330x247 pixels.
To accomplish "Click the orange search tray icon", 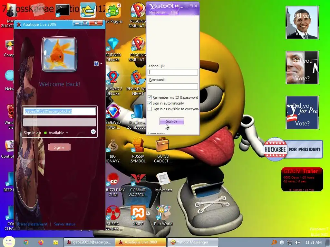I will [x=274, y=242].
